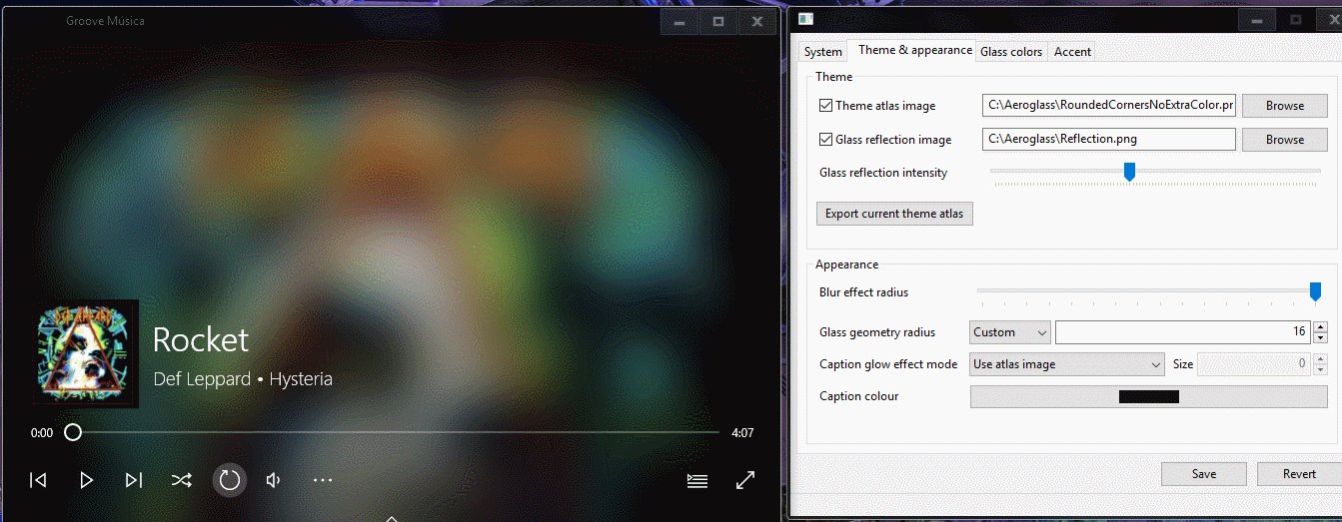Show the now playing queue list
The image size is (1342, 522).
pyautogui.click(x=697, y=480)
